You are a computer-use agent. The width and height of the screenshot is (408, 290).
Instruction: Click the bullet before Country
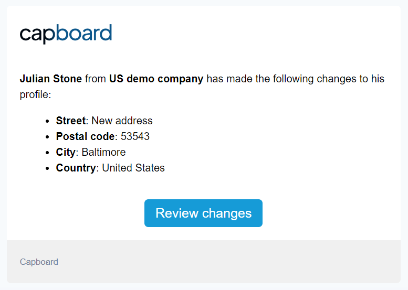coord(47,168)
